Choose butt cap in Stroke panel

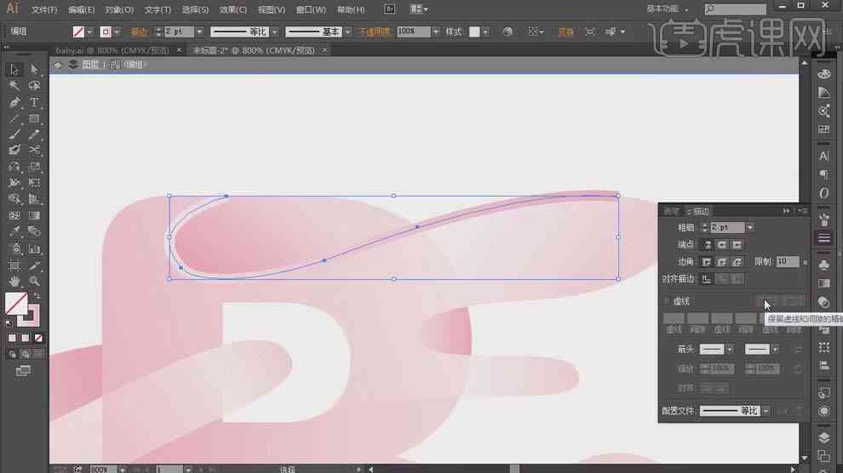[707, 245]
